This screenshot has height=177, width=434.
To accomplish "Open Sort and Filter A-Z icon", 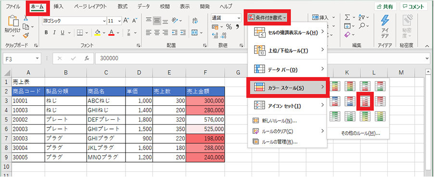I will coord(362,17).
